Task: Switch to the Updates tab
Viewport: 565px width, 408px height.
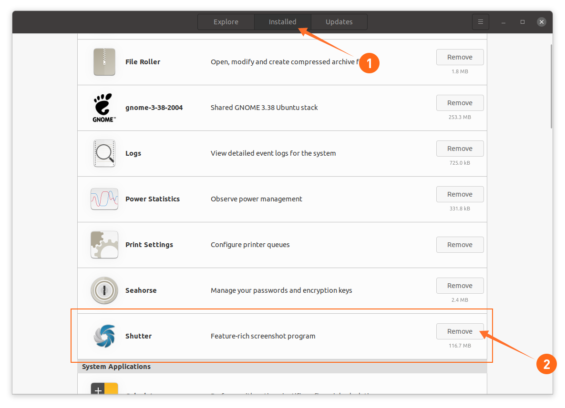Action: (x=339, y=22)
